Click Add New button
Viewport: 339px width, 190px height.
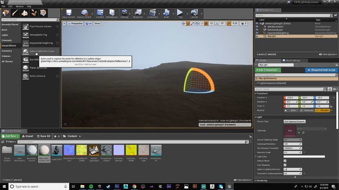[x=10, y=136]
